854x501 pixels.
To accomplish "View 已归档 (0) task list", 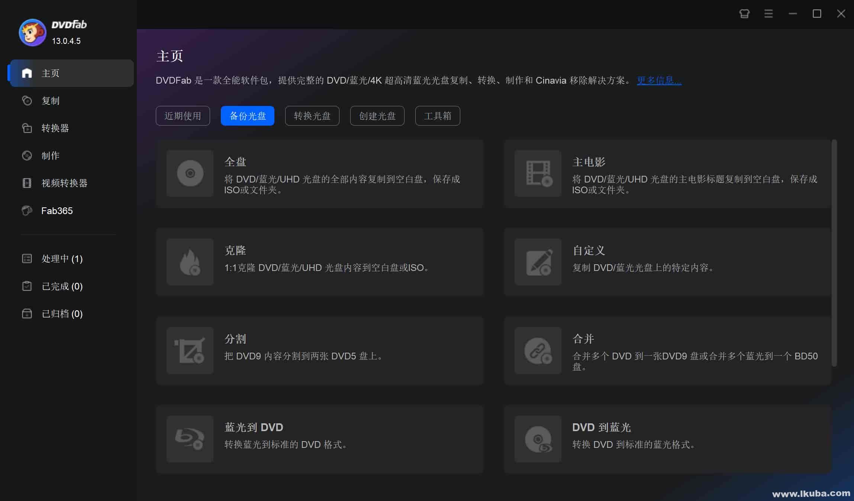I will (x=62, y=314).
